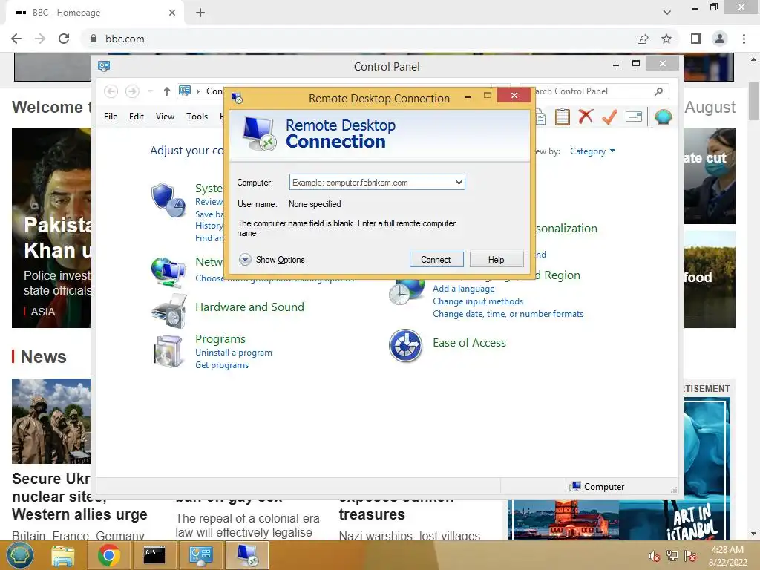760x570 pixels.
Task: Click the Network and Internet globe icon
Action: pos(168,272)
